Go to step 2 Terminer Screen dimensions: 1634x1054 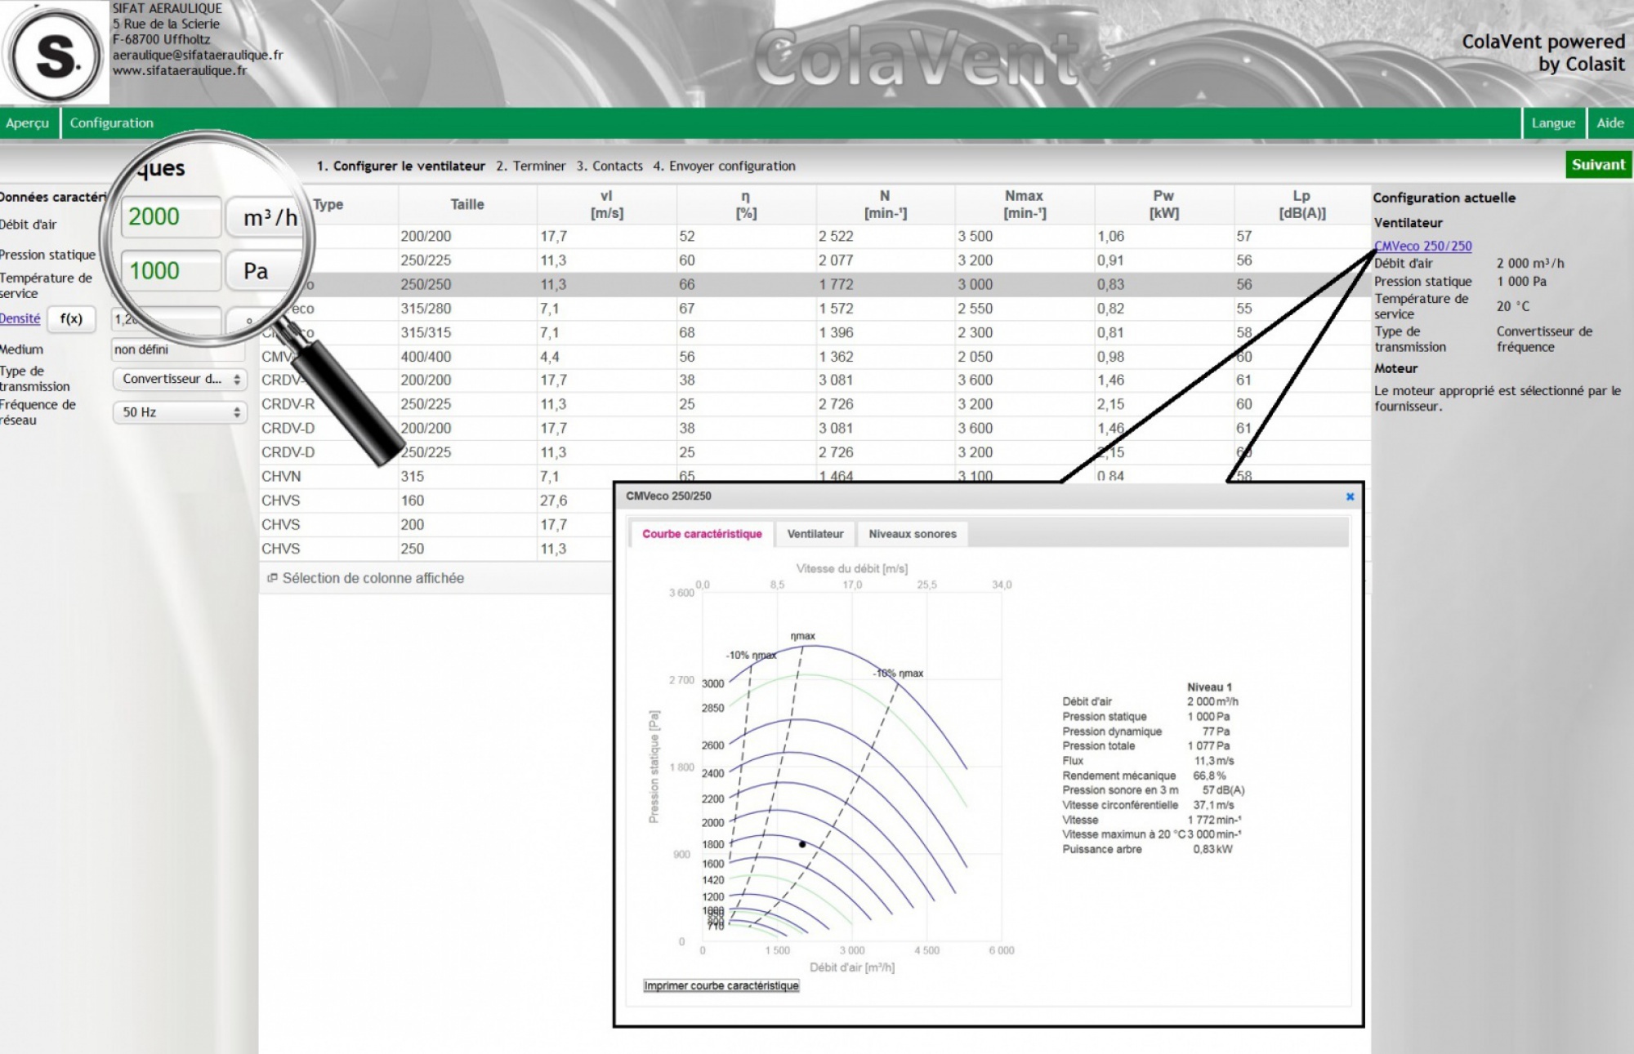531,166
